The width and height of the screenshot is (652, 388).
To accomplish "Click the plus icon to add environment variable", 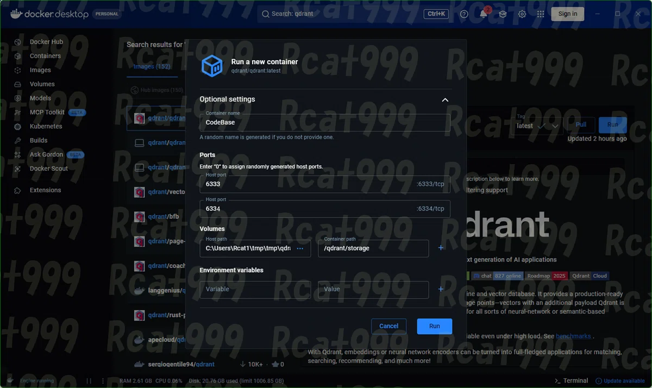I will click(441, 289).
